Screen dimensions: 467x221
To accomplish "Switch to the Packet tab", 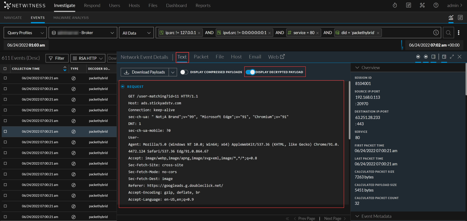I will coord(201,57).
